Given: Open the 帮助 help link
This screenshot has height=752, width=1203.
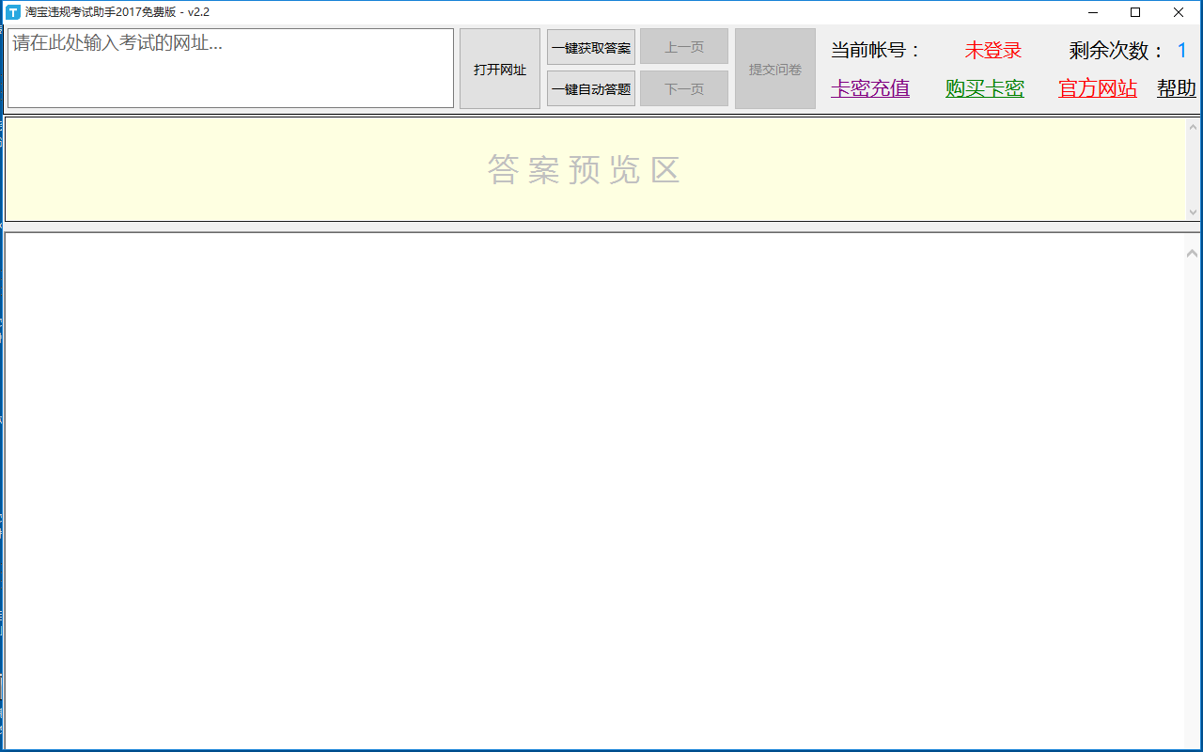Looking at the screenshot, I should tap(1177, 88).
